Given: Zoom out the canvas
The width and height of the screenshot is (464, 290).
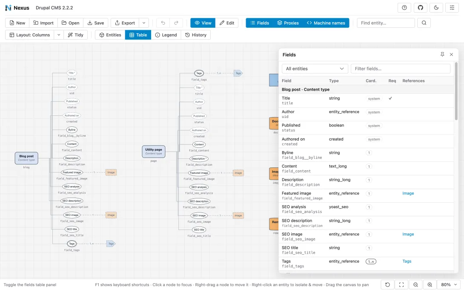Looking at the screenshot, I should (x=415, y=284).
